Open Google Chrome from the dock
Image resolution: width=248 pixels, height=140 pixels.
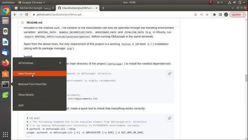pos(5,10)
